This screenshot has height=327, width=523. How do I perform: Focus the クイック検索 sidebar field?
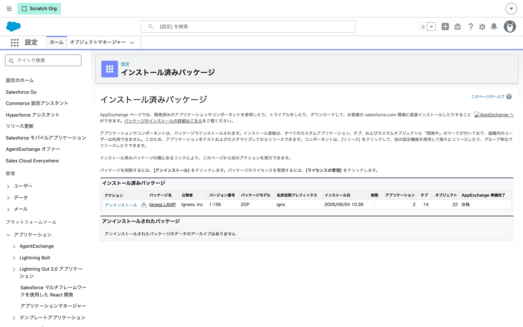pyautogui.click(x=43, y=60)
